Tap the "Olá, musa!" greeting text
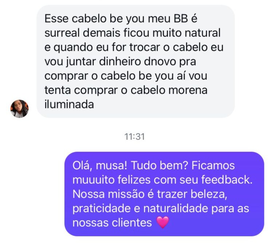This screenshot has width=269, height=245. [x=100, y=166]
